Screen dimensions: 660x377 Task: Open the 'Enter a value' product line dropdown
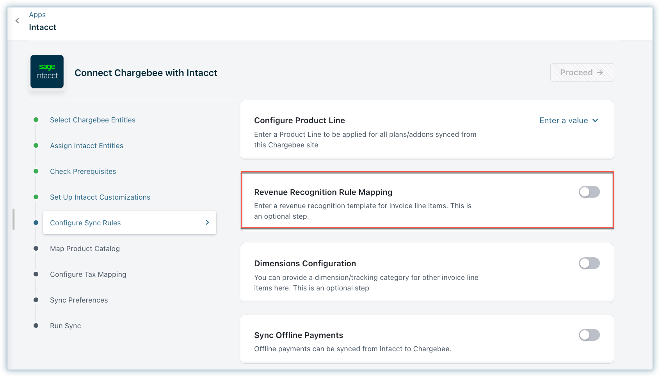tap(563, 120)
